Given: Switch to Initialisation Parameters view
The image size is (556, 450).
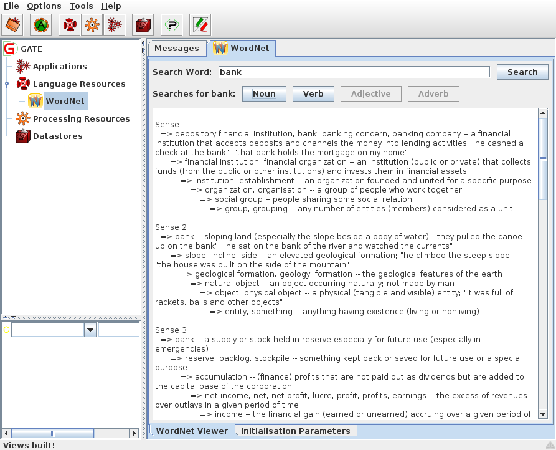Looking at the screenshot, I should click(x=296, y=431).
